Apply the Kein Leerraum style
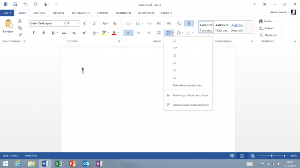The image size is (300, 168). tap(222, 27)
